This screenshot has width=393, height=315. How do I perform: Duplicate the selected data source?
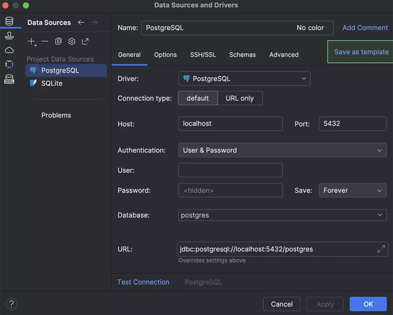(x=58, y=42)
